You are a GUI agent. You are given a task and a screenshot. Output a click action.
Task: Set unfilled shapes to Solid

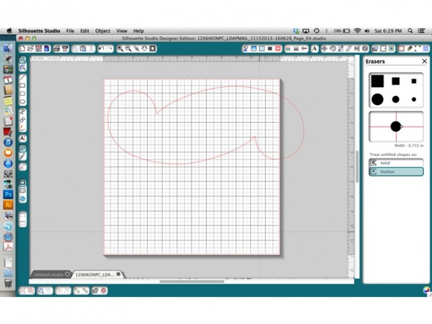396,163
